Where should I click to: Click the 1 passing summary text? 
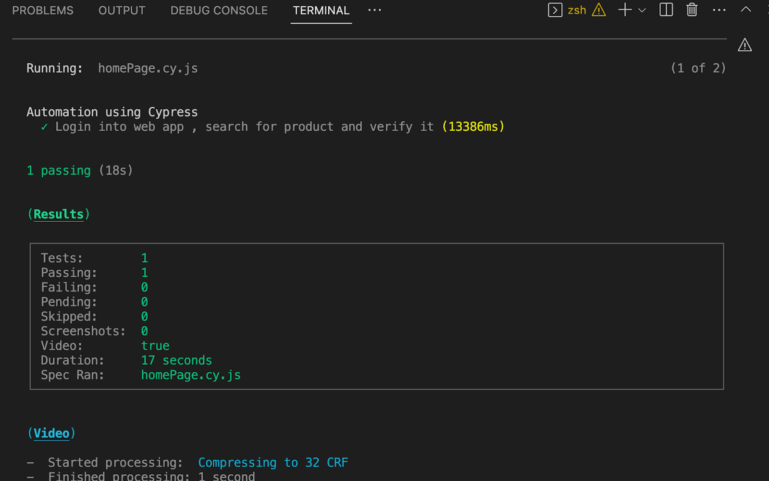59,170
